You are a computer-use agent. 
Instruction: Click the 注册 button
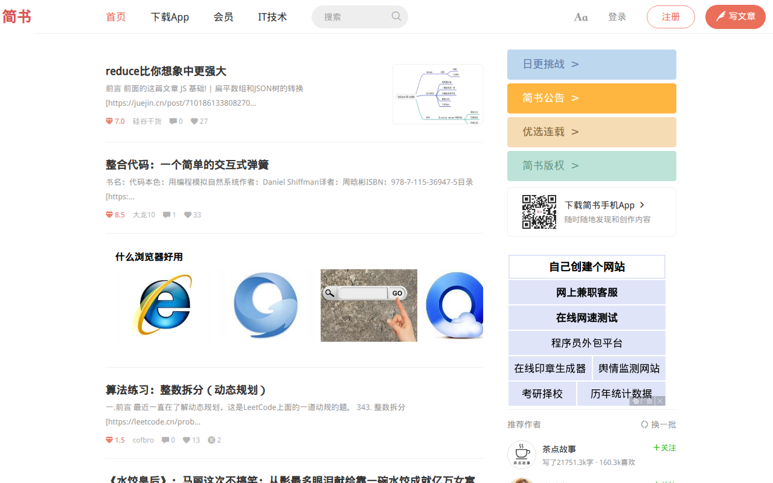671,17
